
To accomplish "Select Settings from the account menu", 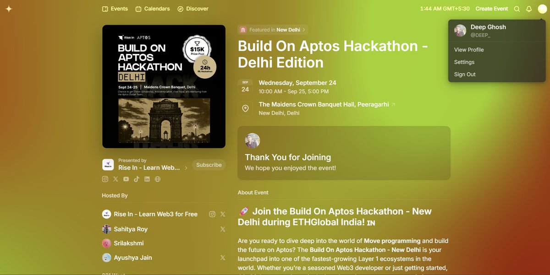I will tap(464, 62).
